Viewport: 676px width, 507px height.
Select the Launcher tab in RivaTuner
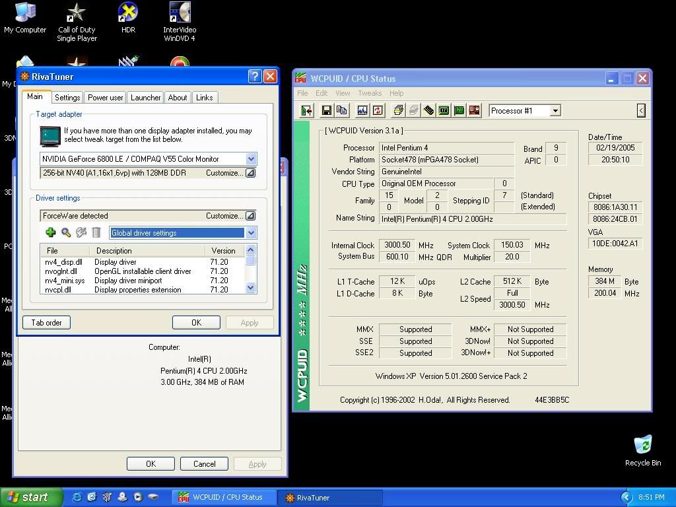click(145, 97)
